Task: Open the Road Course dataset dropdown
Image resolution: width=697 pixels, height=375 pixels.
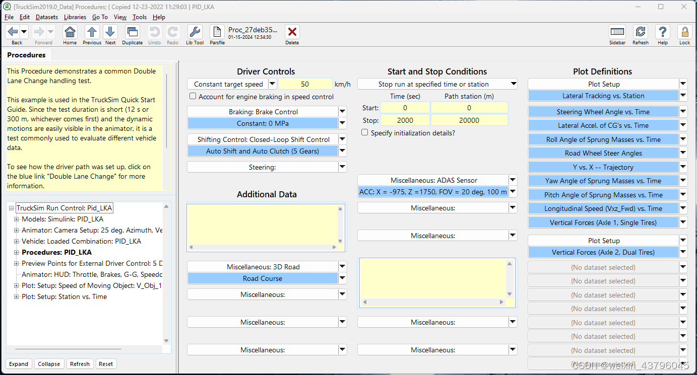Action: pyautogui.click(x=343, y=278)
